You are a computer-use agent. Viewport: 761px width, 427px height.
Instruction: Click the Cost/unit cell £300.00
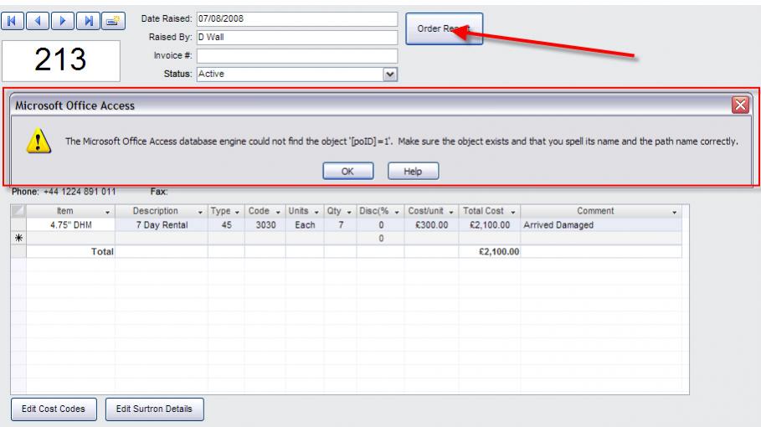[x=431, y=224]
